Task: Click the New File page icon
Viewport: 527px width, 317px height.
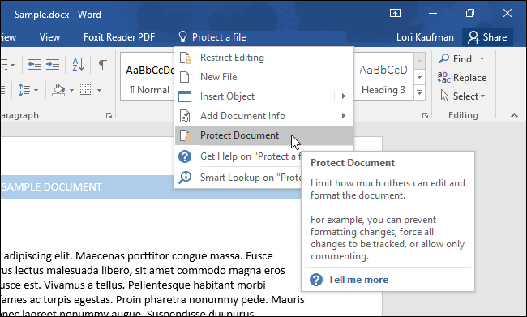Action: 185,77
